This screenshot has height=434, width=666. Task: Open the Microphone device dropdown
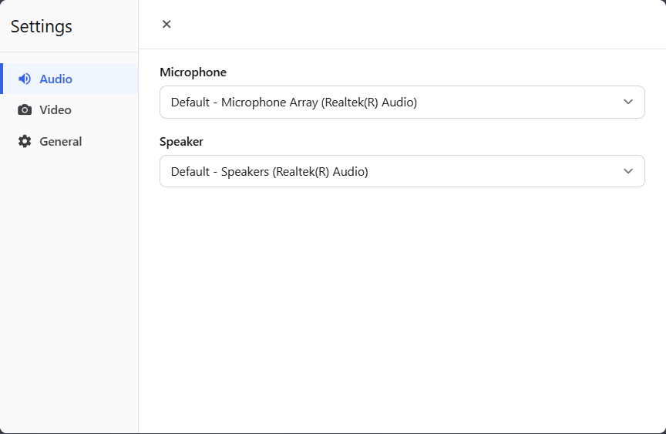pos(401,102)
